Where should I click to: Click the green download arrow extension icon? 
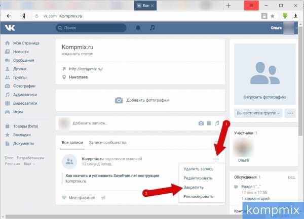[285, 16]
